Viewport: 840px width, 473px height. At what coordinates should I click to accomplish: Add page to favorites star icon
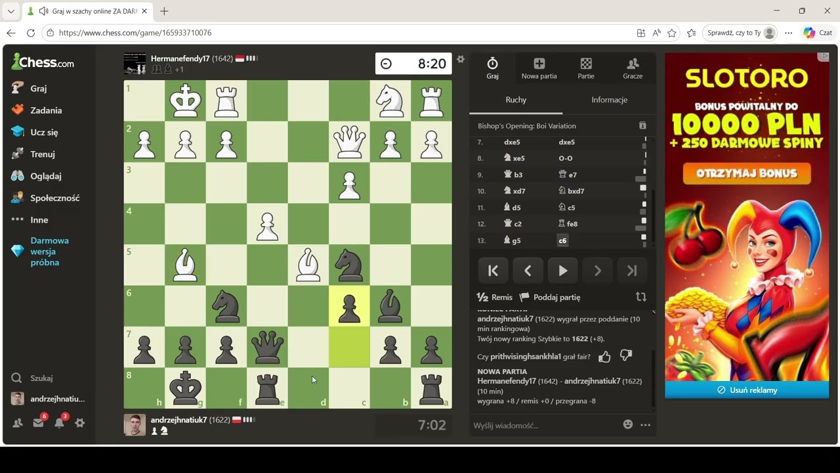[671, 33]
